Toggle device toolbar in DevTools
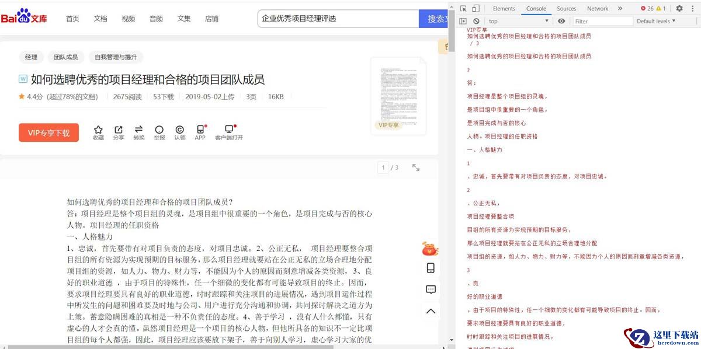701x349 pixels. coord(476,9)
